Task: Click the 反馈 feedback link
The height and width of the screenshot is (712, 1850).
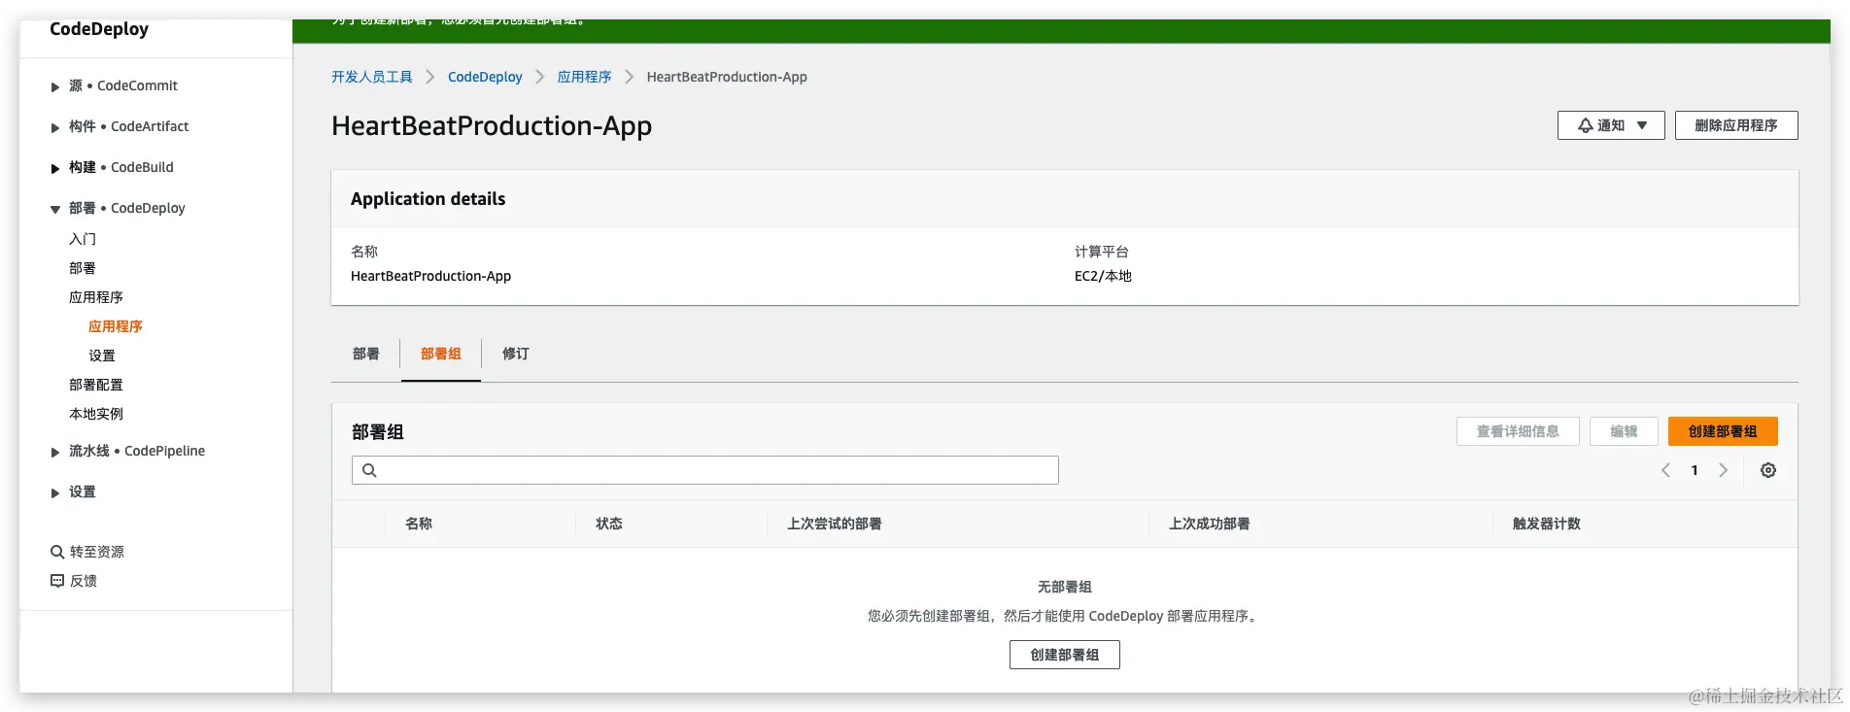Action: [74, 581]
